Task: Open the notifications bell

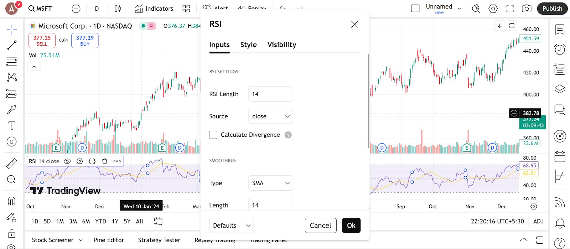Action: (560, 223)
